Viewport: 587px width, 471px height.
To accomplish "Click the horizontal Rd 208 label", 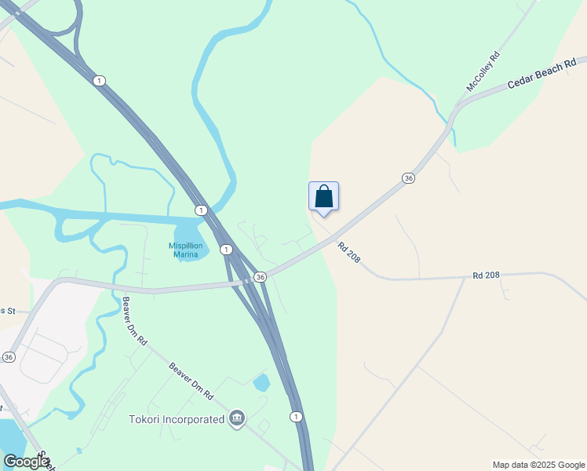I will (x=486, y=276).
